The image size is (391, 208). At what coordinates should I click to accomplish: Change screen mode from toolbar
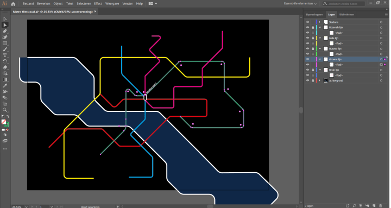click(5, 141)
